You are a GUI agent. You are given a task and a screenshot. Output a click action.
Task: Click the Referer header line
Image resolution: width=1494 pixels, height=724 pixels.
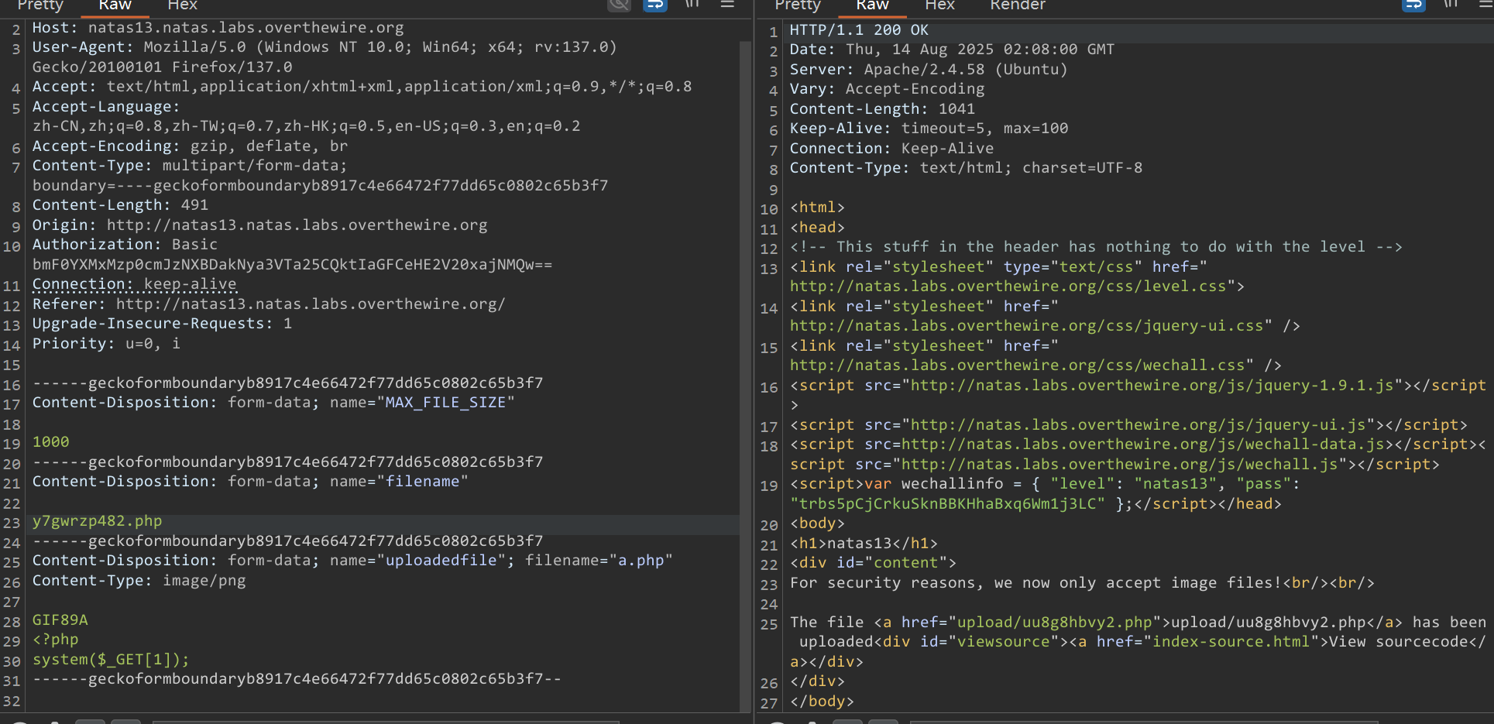pyautogui.click(x=269, y=304)
